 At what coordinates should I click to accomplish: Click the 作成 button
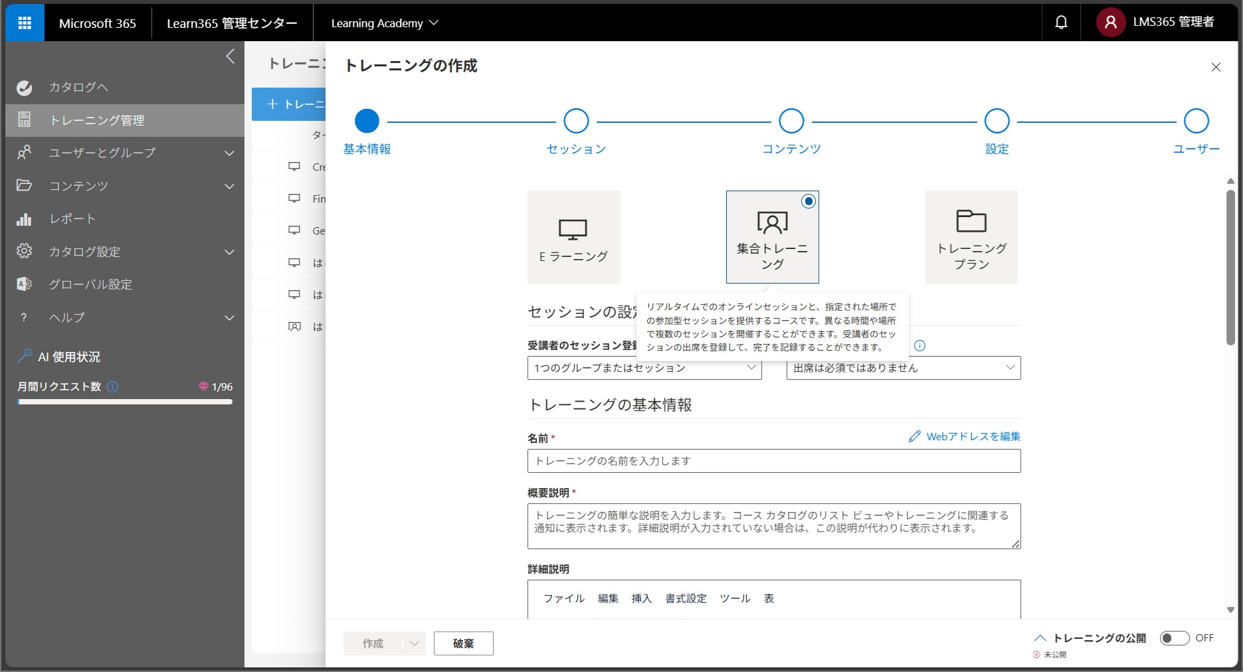373,643
